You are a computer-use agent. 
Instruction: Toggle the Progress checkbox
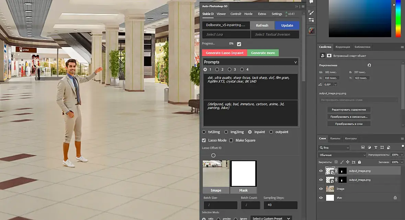(239, 44)
